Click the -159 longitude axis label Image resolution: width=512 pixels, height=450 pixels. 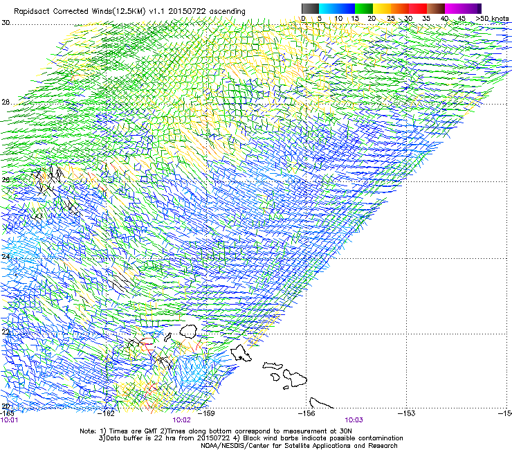point(207,413)
